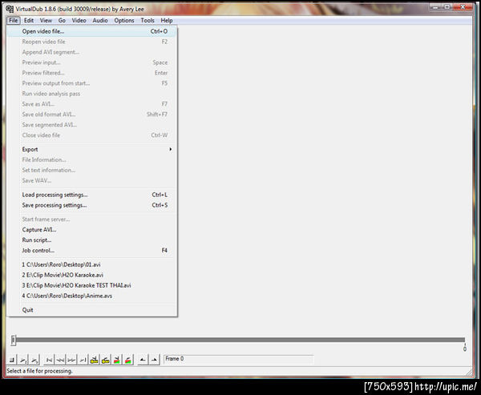Open Job control... entry
481x395 pixels.
(x=91, y=251)
